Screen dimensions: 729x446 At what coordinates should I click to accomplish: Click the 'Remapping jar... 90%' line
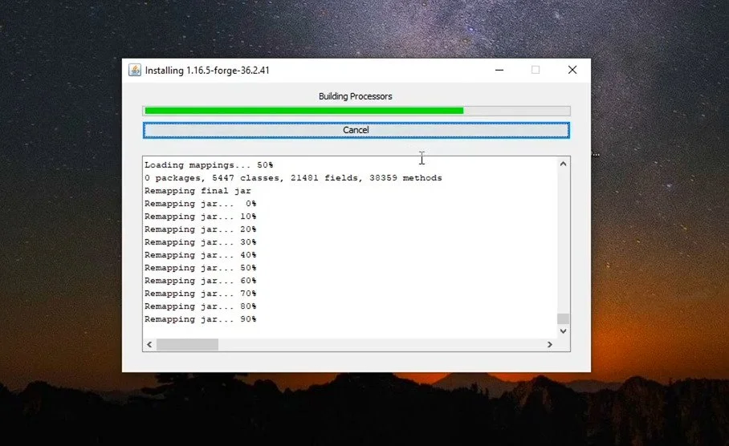pos(201,319)
